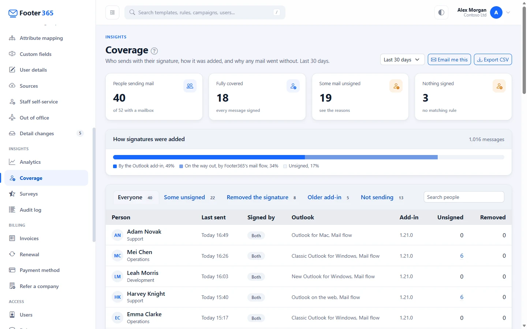The height and width of the screenshot is (329, 527).
Task: Click the page vertical scrollbar
Action: tap(524, 50)
